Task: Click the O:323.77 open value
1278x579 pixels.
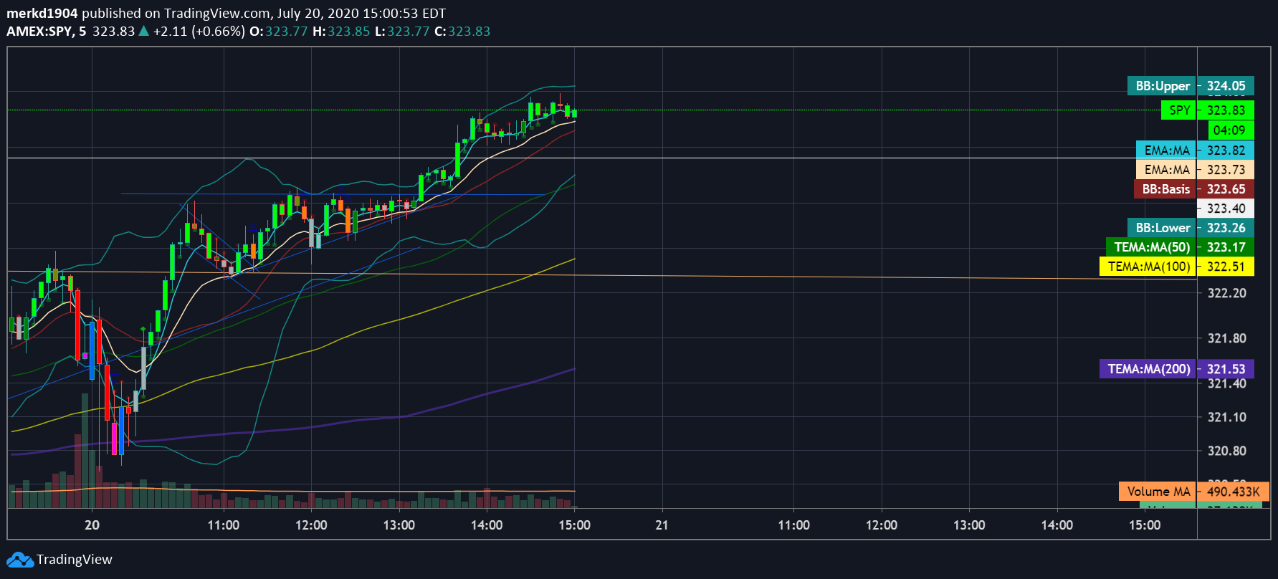Action: 278,32
